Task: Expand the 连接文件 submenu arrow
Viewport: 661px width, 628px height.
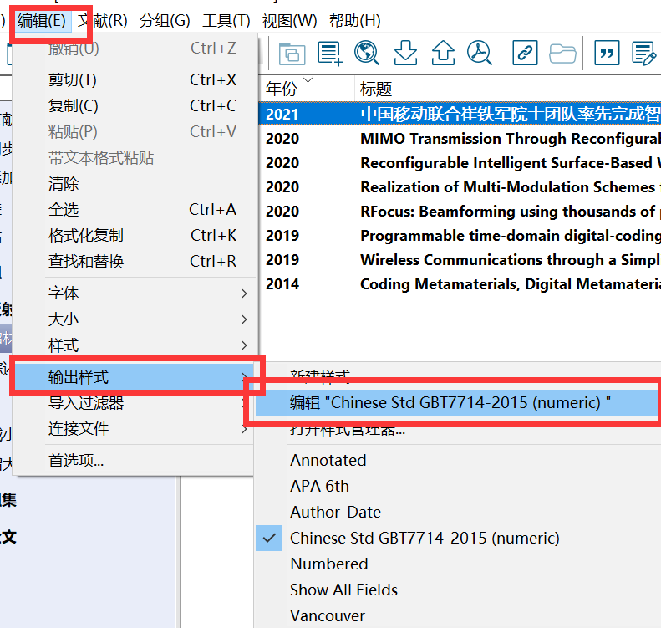Action: tap(244, 429)
